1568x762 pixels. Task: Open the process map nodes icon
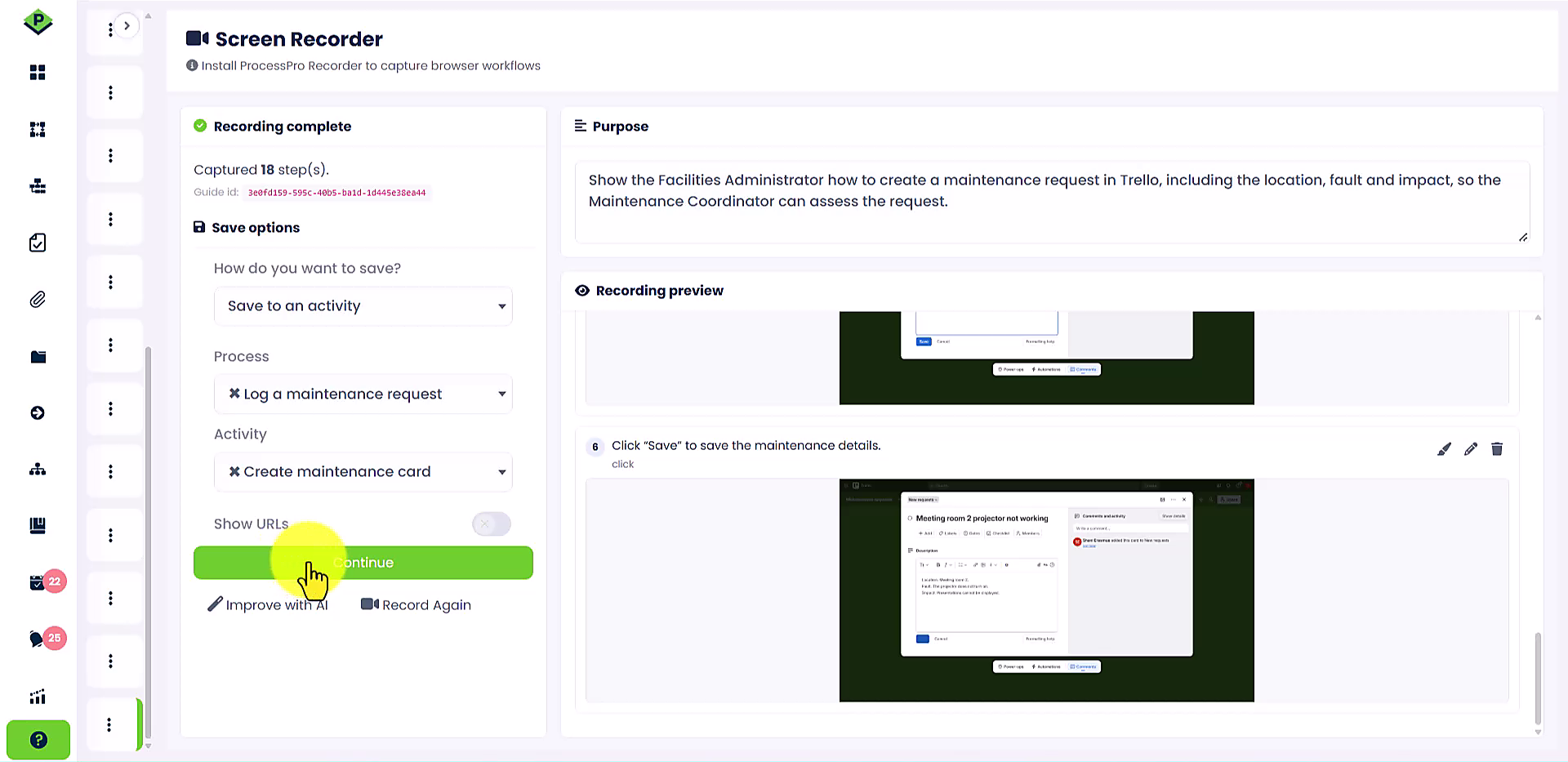38,129
